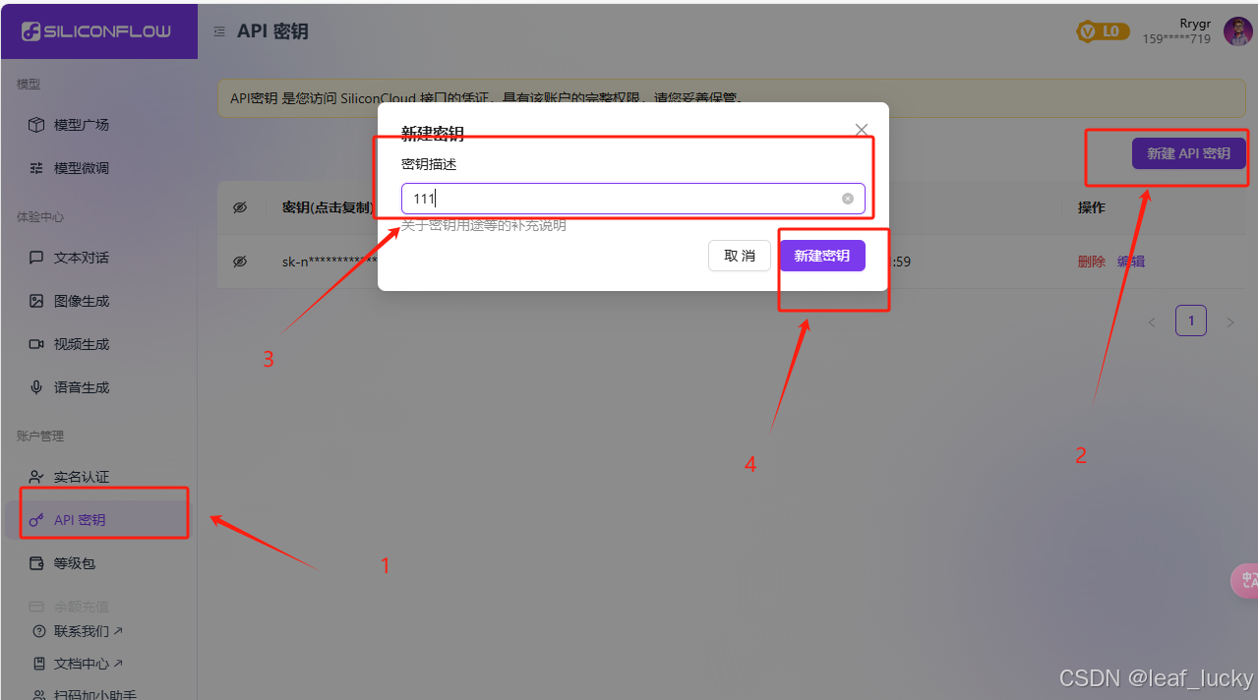Click 取消 button in dialog
Viewport: 1258px width, 700px height.
point(740,256)
